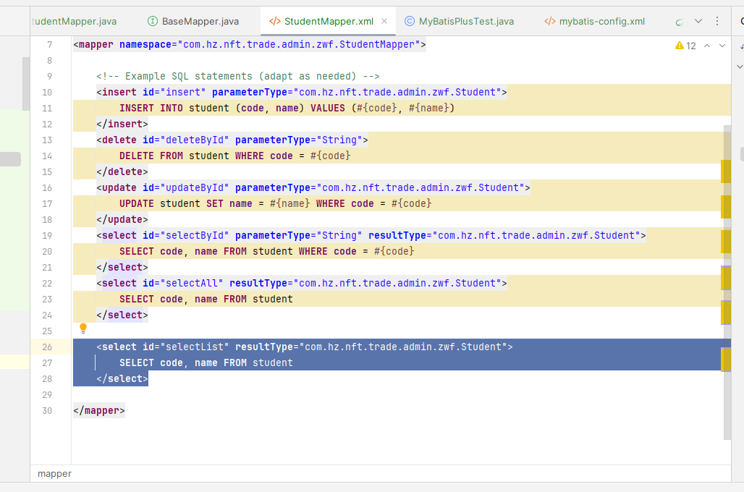Select the StudentMapper.xml editor tab
744x492 pixels.
click(329, 22)
